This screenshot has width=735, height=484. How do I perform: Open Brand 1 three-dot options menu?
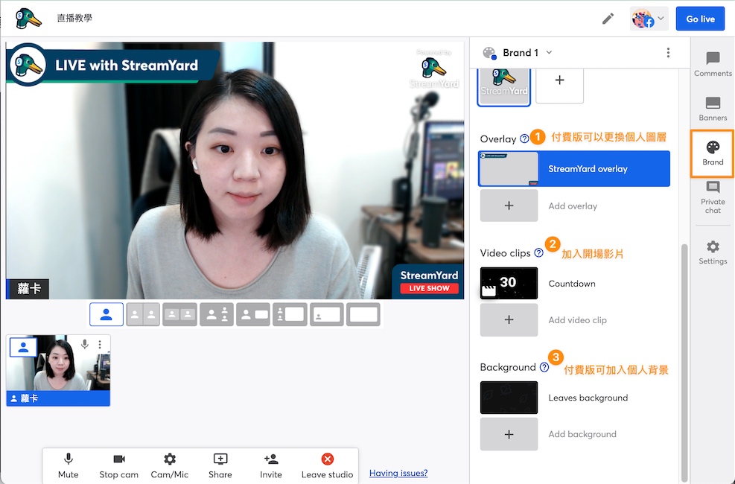coord(668,52)
